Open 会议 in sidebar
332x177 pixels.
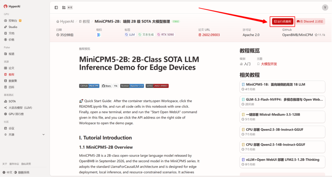pyautogui.click(x=10, y=128)
